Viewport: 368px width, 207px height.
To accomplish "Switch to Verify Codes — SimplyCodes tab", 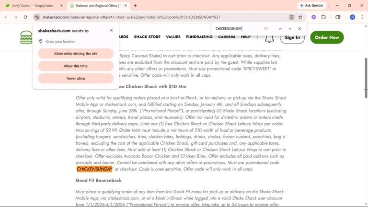I will pyautogui.click(x=33, y=6).
